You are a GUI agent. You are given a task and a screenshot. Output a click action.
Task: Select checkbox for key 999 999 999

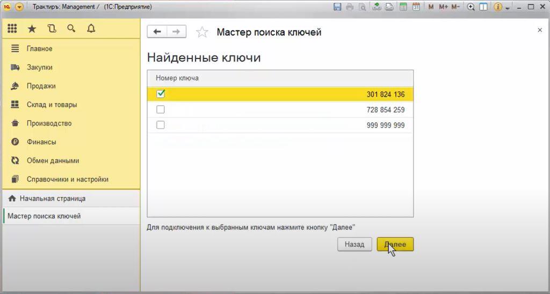coord(160,125)
